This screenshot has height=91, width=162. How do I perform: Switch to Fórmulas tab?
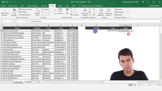(44, 6)
